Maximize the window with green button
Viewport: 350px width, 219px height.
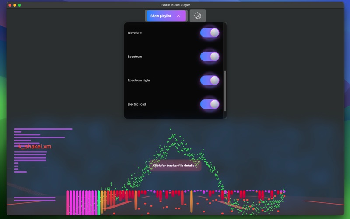19,5
